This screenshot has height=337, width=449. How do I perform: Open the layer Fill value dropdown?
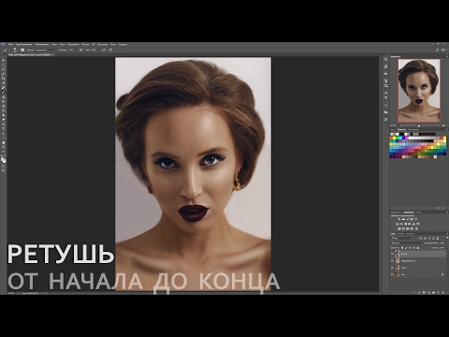(x=447, y=248)
